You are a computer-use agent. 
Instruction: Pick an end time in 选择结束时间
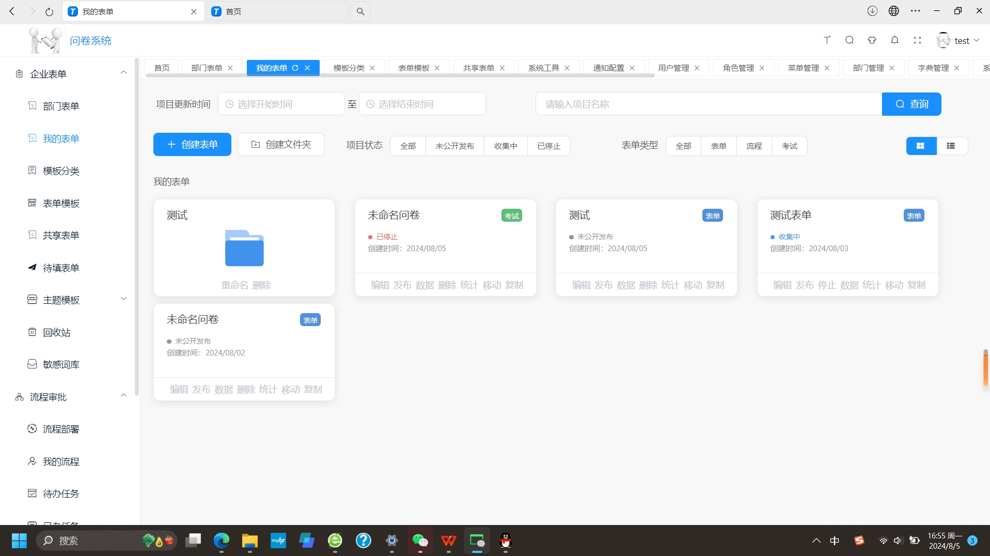click(422, 104)
